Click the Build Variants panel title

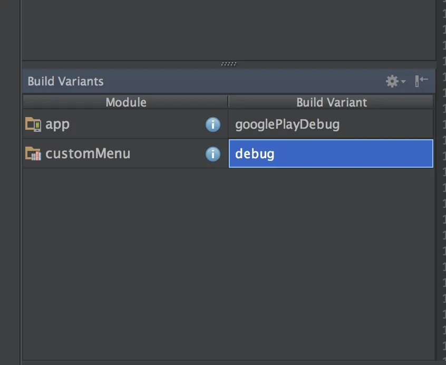tap(65, 81)
